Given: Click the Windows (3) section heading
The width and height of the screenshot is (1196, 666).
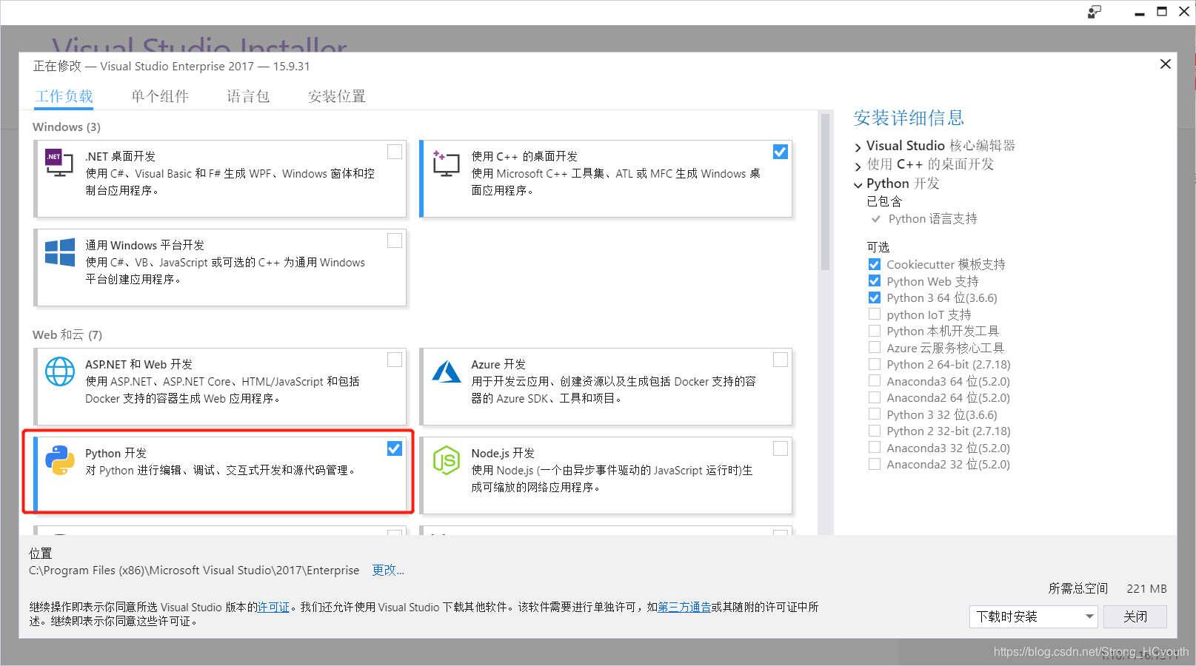Looking at the screenshot, I should [67, 127].
